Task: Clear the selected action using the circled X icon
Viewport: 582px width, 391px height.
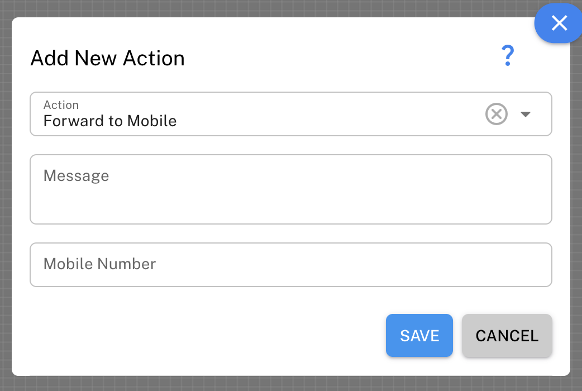Action: [496, 114]
